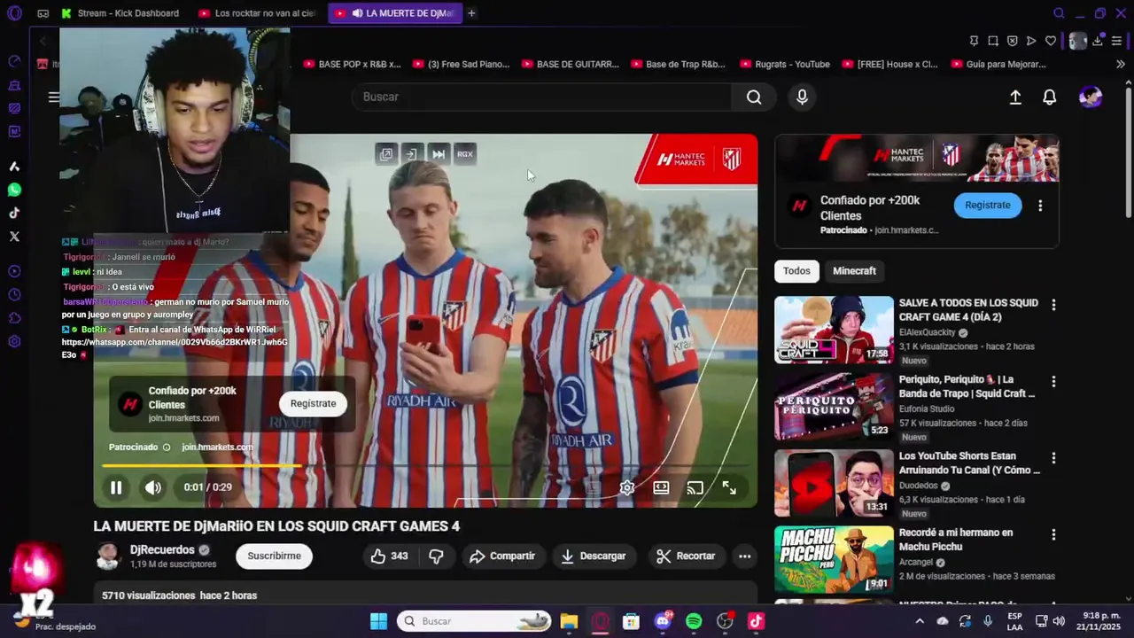Expand the bookmarks bar overflow chevron
The width and height of the screenshot is (1134, 638).
click(x=1121, y=64)
